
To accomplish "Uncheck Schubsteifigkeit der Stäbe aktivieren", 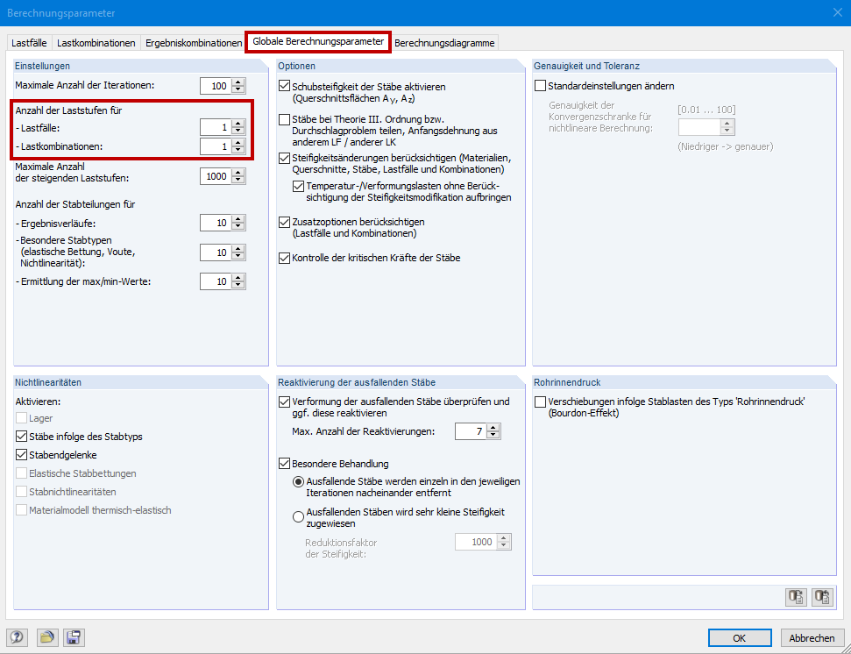I will (284, 86).
